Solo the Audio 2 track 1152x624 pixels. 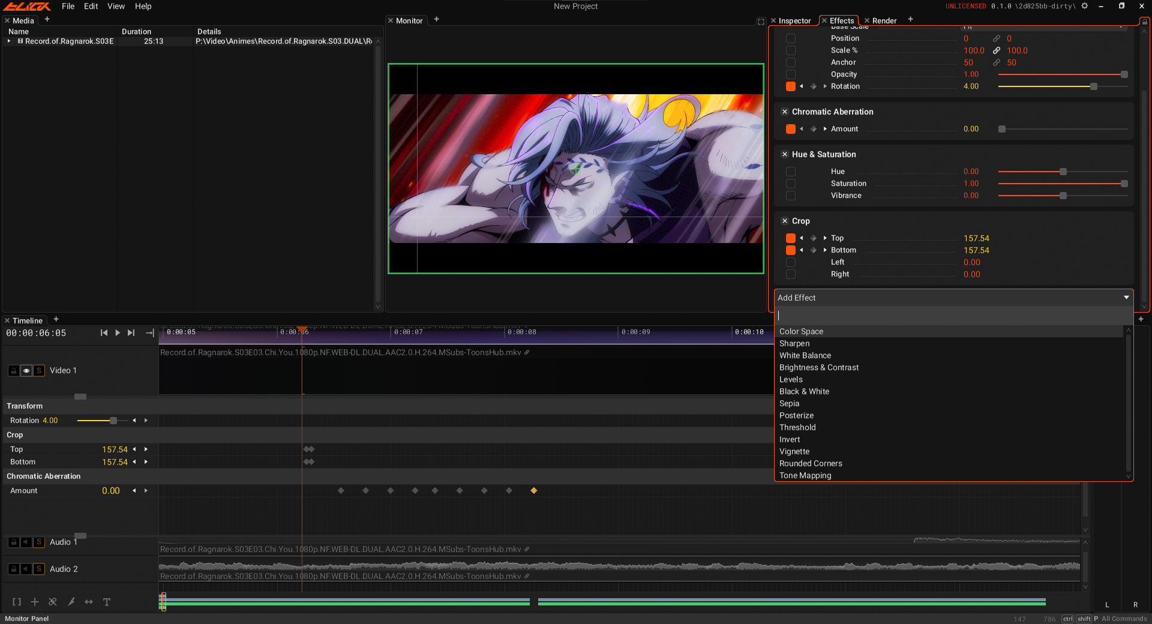click(39, 569)
